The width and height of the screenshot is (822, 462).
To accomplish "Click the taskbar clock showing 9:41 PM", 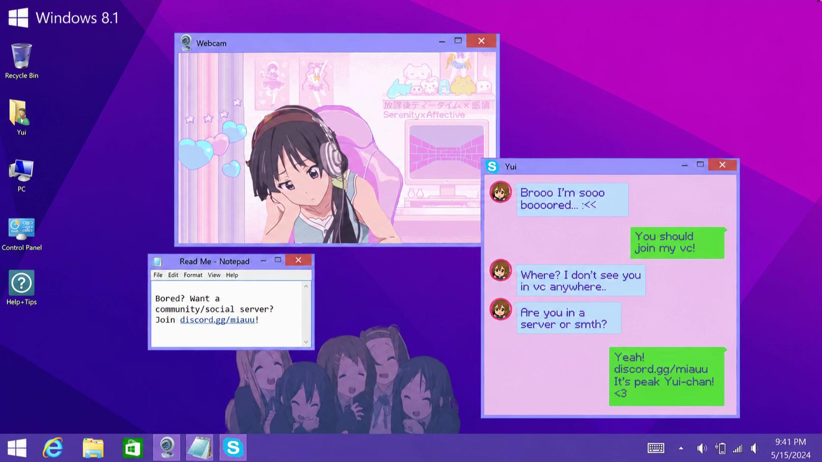I will [791, 442].
